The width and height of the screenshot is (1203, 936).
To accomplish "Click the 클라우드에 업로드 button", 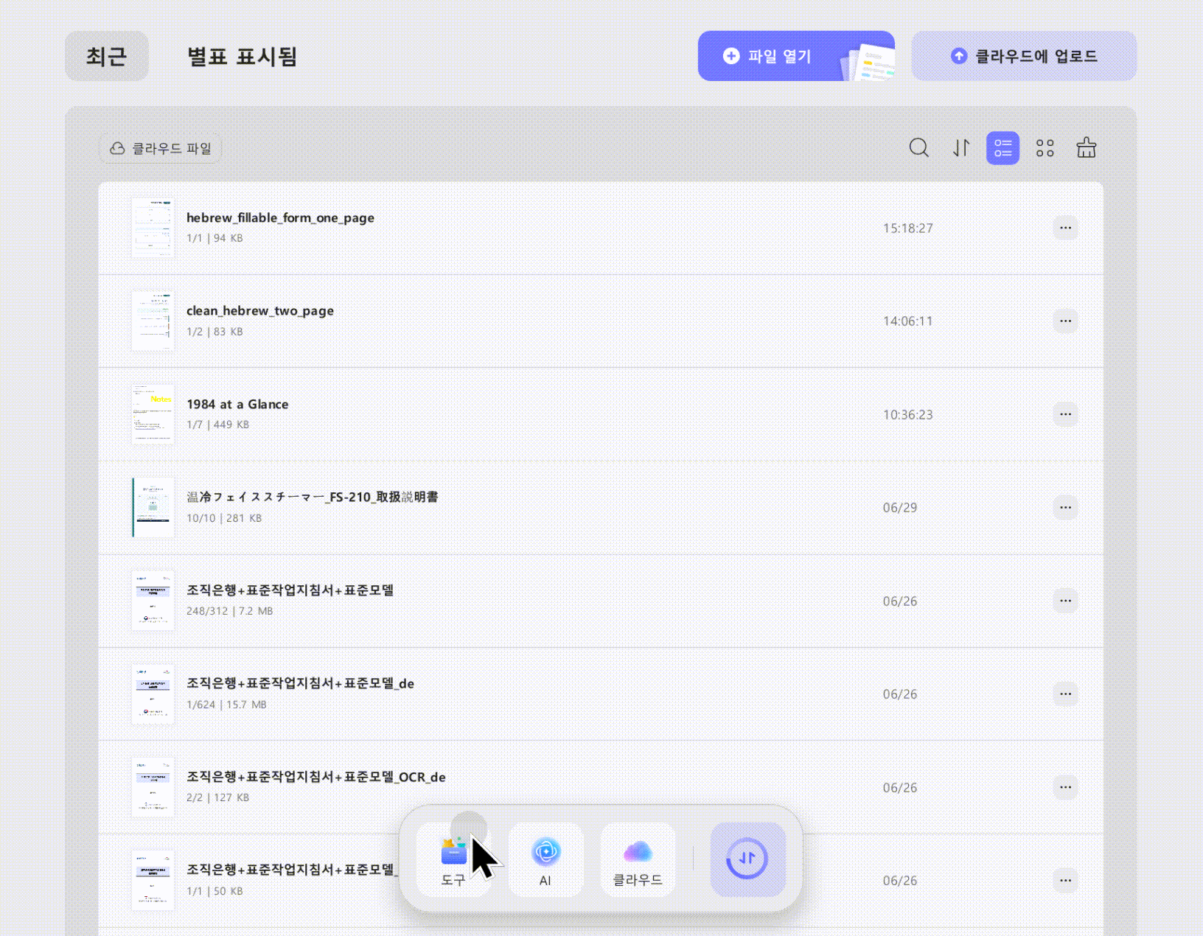I will 1024,56.
